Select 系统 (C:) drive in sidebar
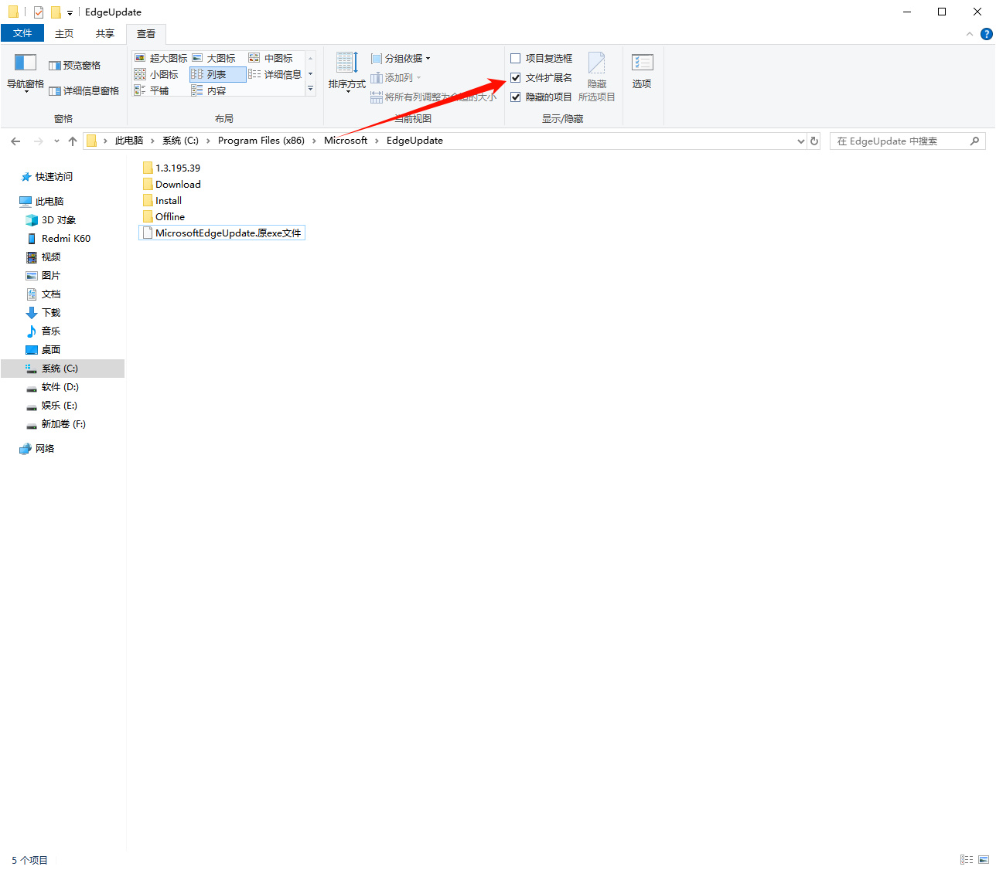This screenshot has height=870, width=996. coord(63,369)
